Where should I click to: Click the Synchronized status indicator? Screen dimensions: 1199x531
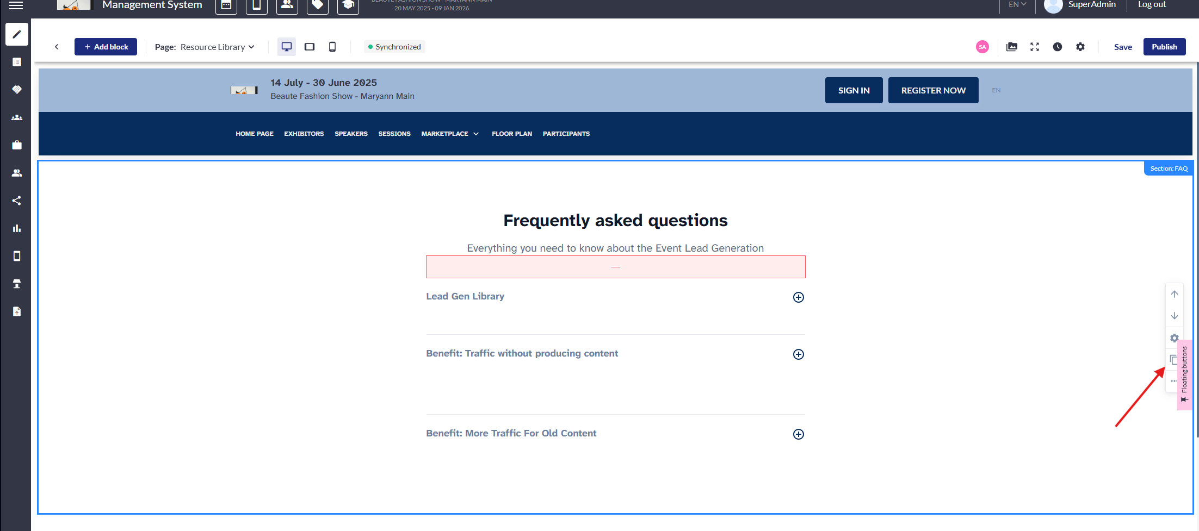pyautogui.click(x=394, y=47)
